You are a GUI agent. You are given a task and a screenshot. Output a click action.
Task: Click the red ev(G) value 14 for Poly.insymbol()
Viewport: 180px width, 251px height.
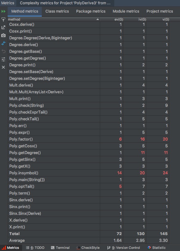click(x=119, y=173)
